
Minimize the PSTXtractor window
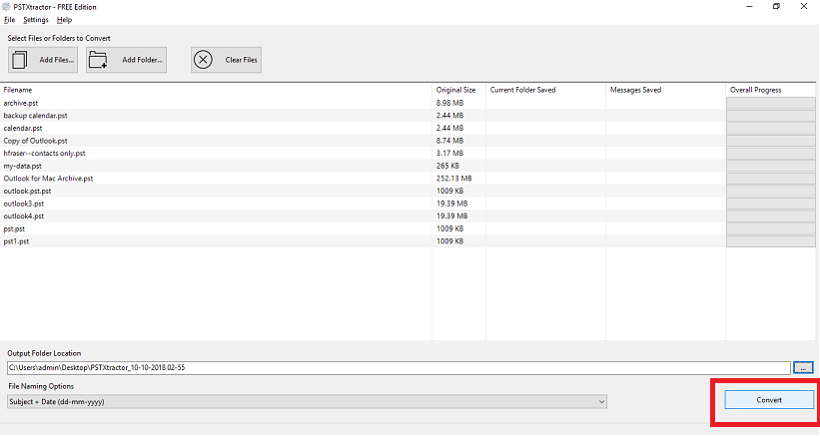[x=749, y=6]
